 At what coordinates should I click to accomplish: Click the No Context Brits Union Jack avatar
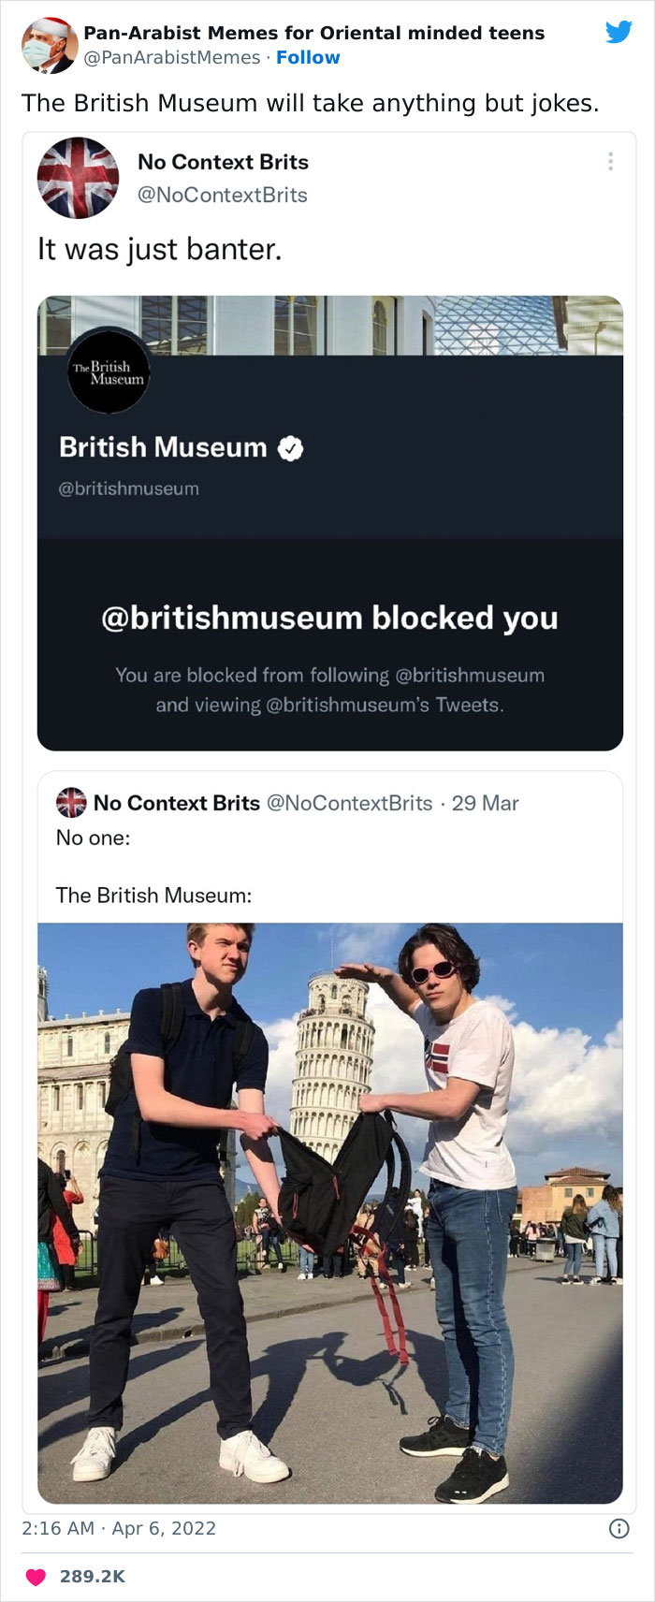[x=79, y=178]
